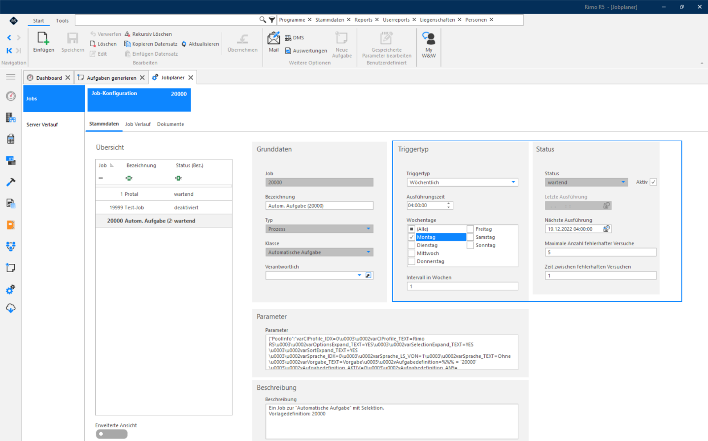Click the Speichern disk icon
The width and height of the screenshot is (708, 441).
coord(72,38)
